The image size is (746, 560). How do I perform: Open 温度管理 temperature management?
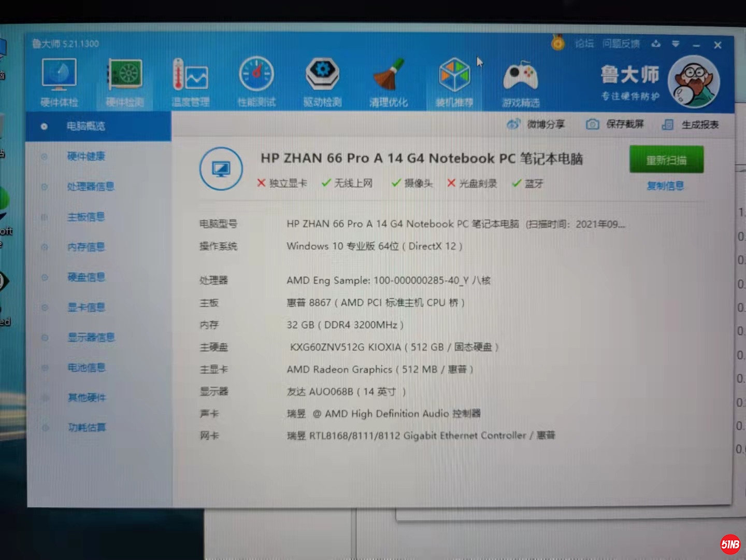coord(190,81)
